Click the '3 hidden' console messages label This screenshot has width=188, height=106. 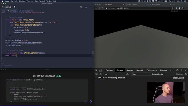click(x=179, y=74)
